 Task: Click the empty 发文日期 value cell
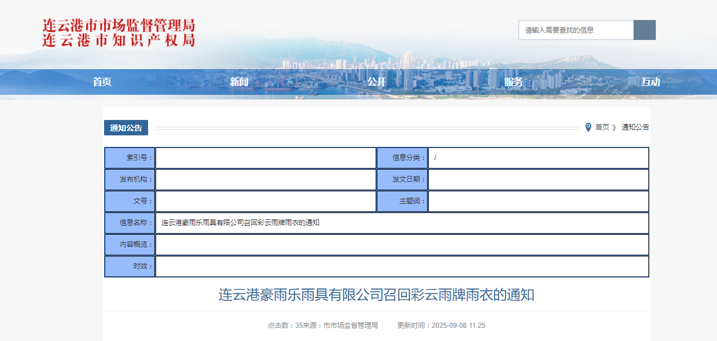(538, 180)
